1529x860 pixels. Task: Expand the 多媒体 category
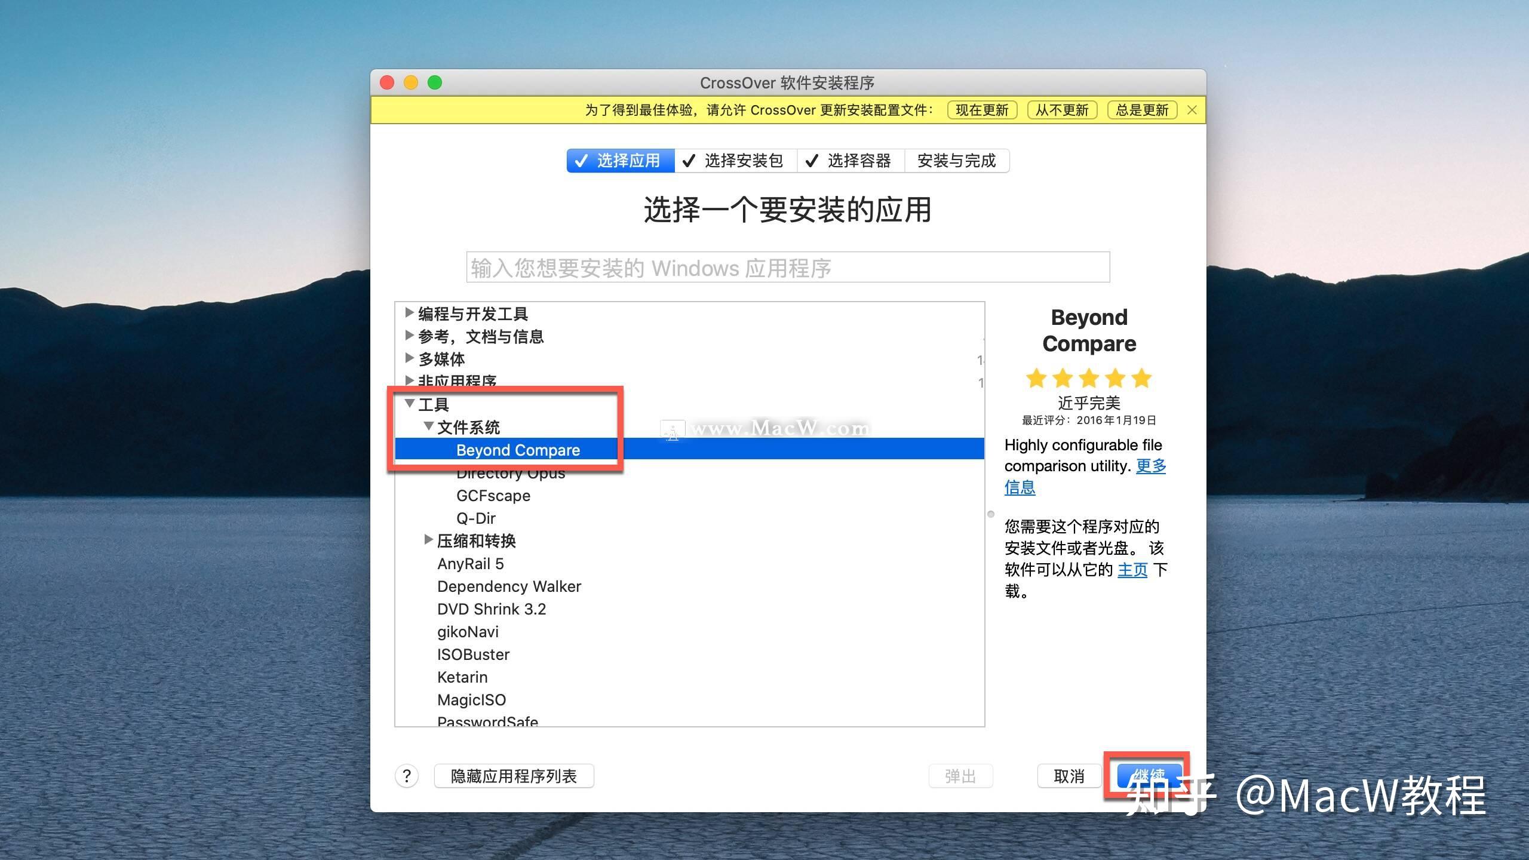(x=410, y=358)
